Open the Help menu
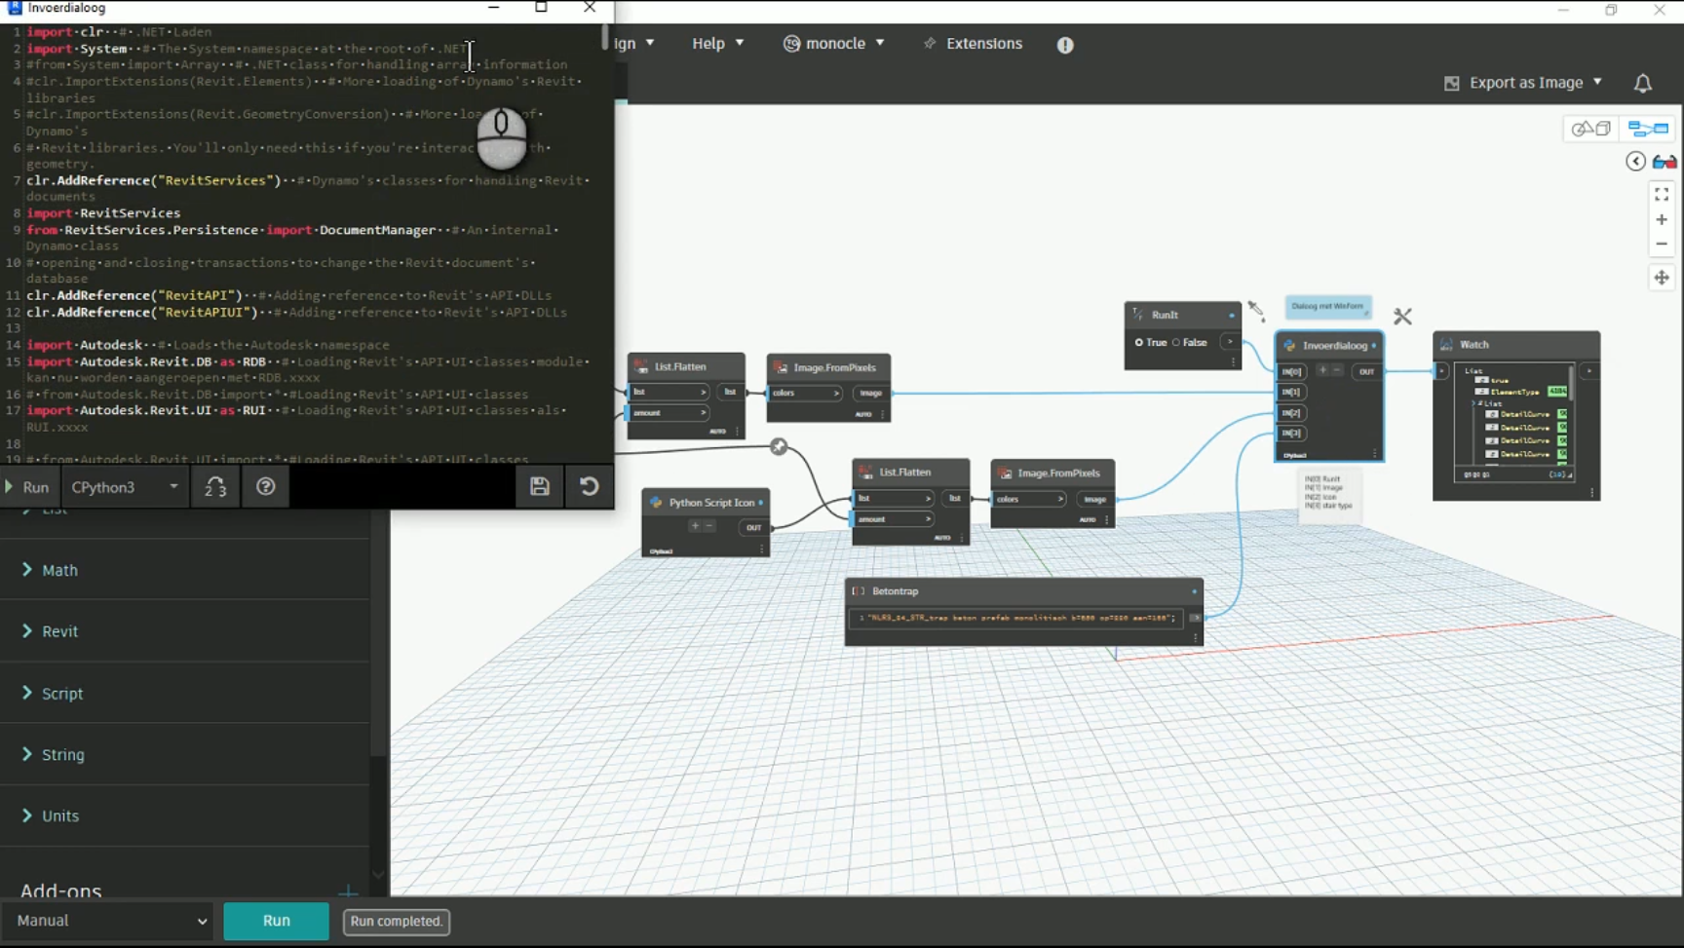This screenshot has height=948, width=1684. [x=718, y=44]
